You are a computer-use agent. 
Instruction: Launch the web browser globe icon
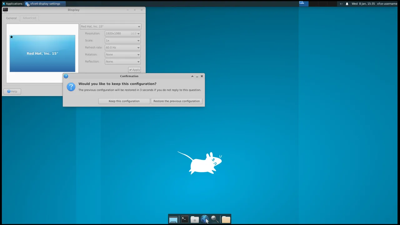[205, 219]
